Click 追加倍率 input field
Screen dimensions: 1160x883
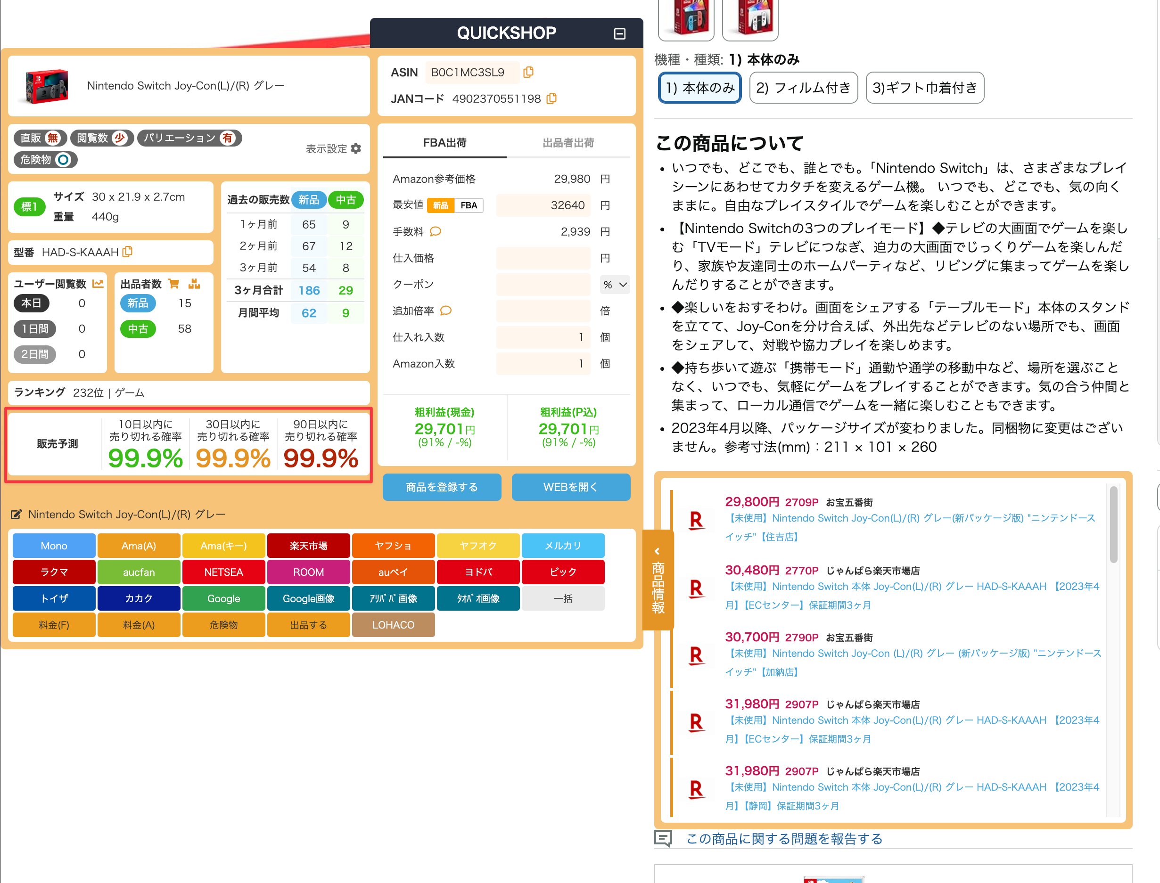[x=543, y=311]
